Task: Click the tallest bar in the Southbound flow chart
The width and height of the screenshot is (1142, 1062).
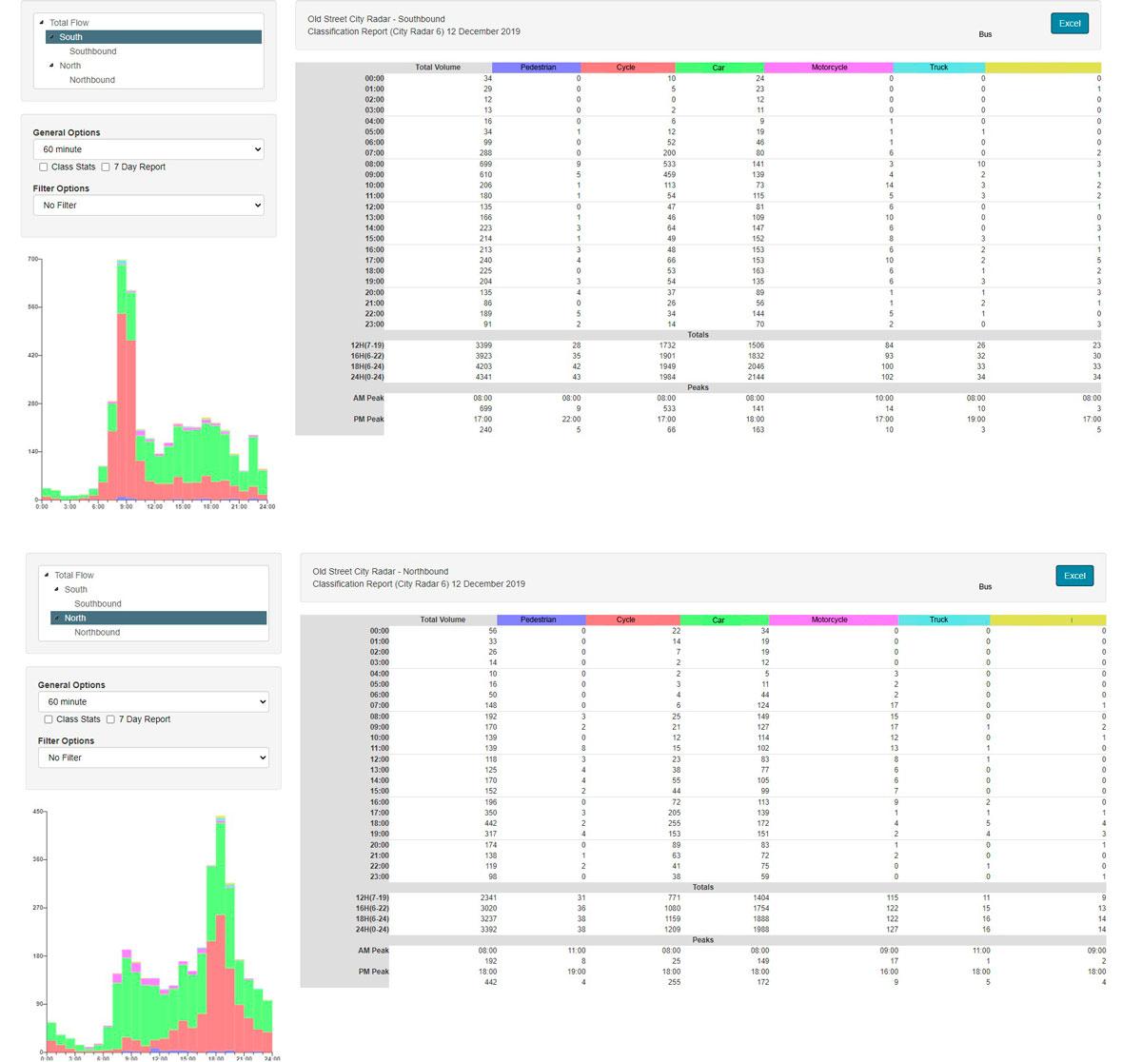Action: (122, 381)
